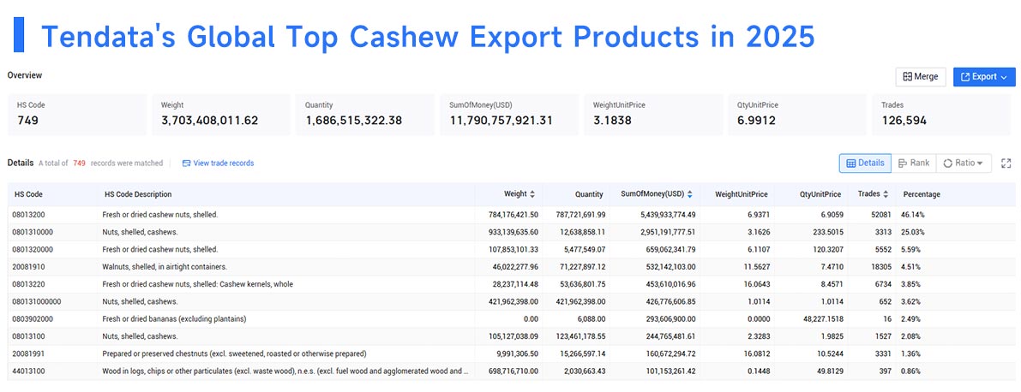Click the Merge button

pyautogui.click(x=921, y=77)
